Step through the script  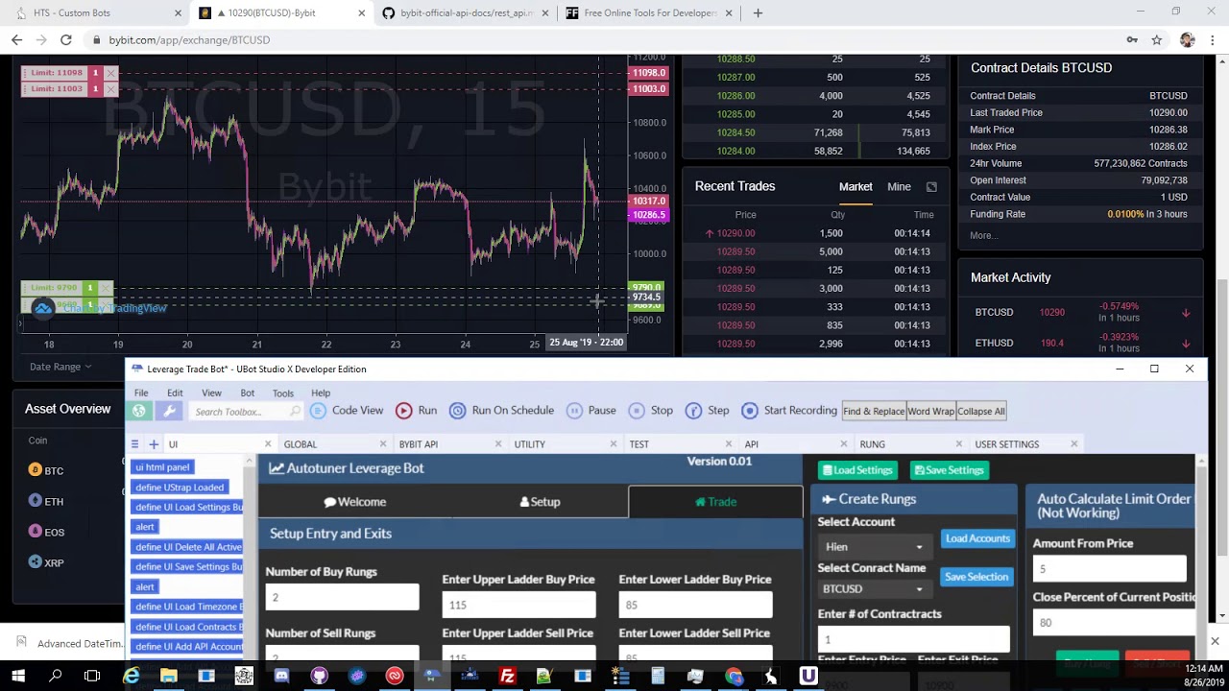pyautogui.click(x=708, y=410)
